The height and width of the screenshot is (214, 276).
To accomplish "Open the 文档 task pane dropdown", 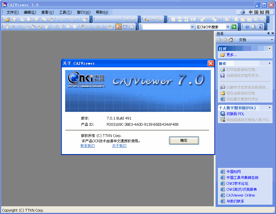I will tap(272, 39).
